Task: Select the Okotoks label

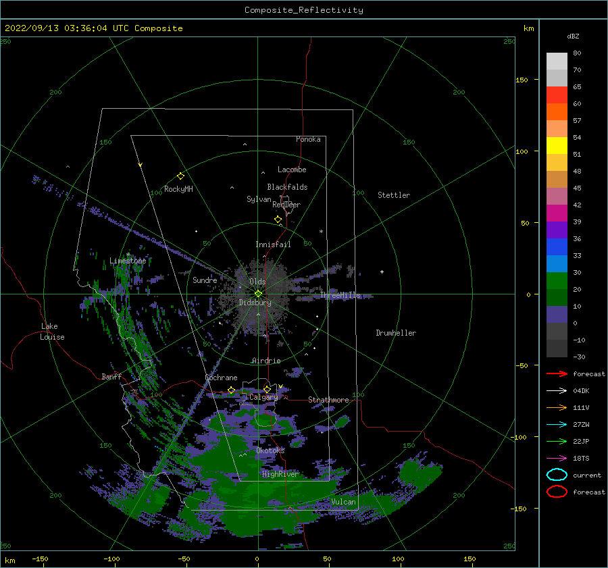Action: 270,450
